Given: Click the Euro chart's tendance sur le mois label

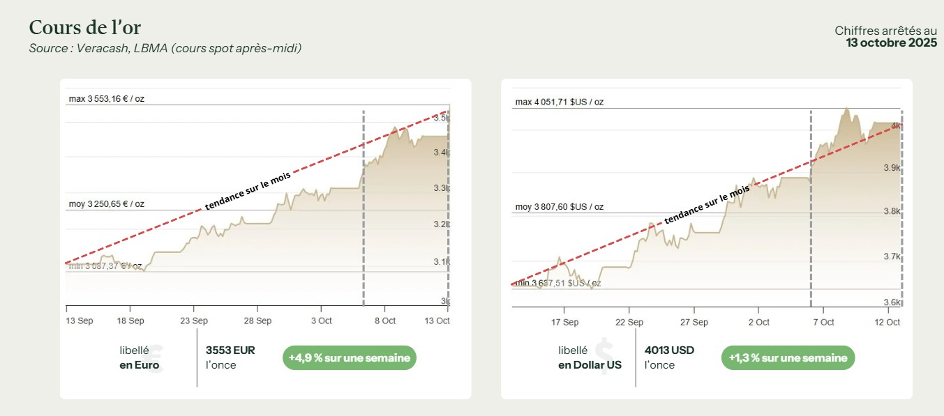Looking at the screenshot, I should click(x=248, y=190).
